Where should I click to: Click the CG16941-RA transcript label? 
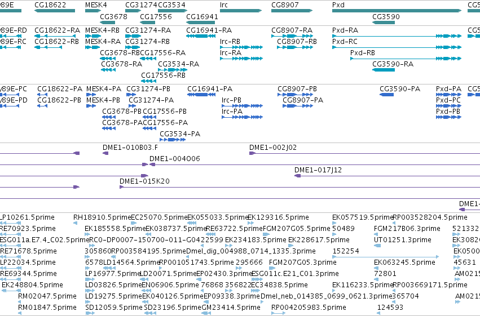point(209,30)
